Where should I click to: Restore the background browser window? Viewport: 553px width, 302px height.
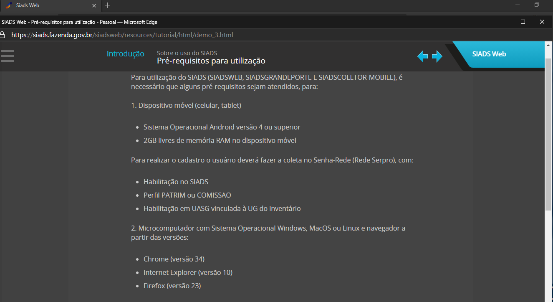tap(537, 5)
